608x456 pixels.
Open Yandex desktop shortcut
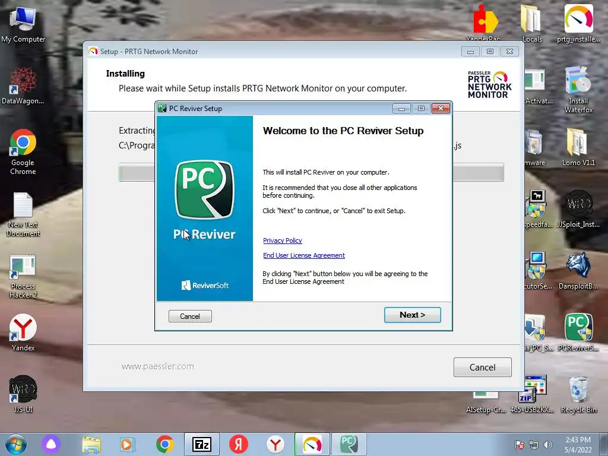[x=23, y=332]
